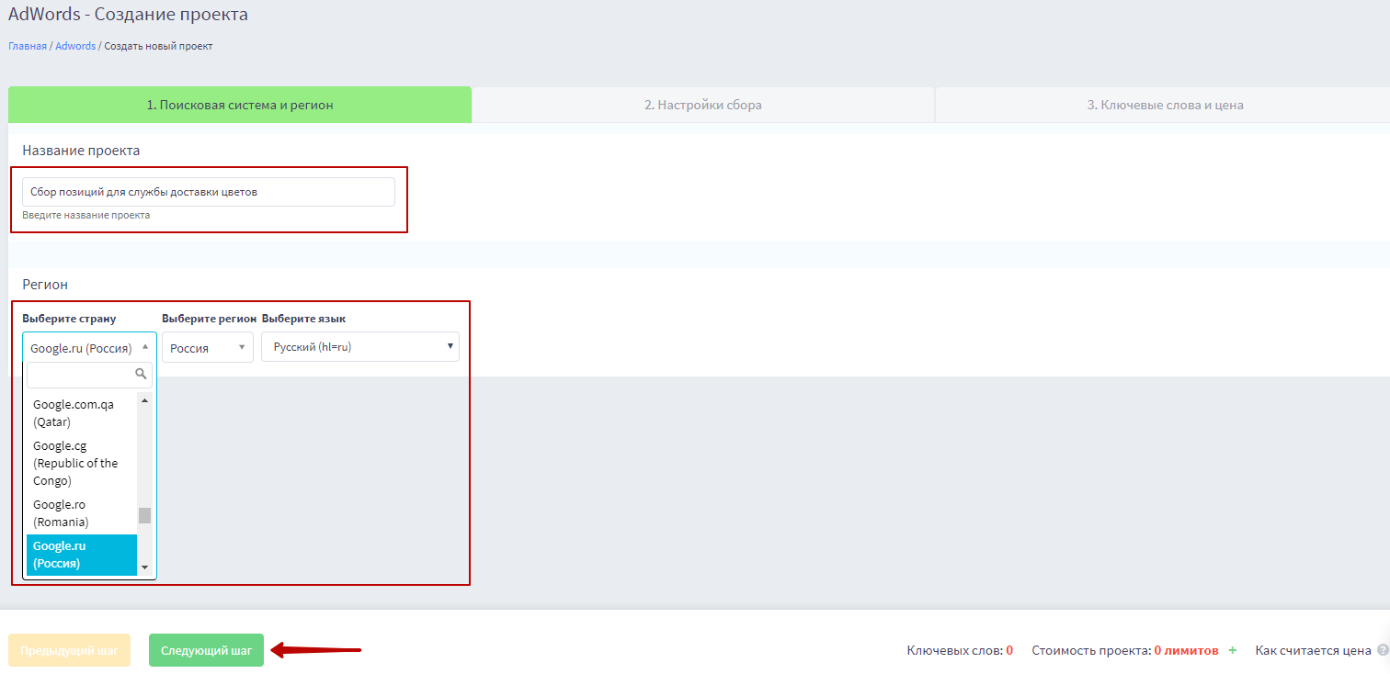Follow the Adwords breadcrumb link
Screen dimensions: 1390x674
[x=75, y=46]
